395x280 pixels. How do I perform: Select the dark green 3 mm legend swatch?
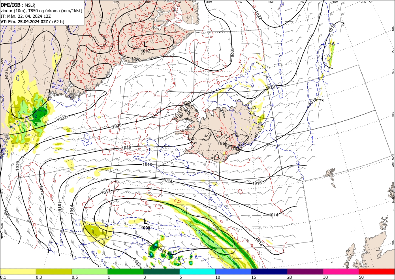coord(162,271)
